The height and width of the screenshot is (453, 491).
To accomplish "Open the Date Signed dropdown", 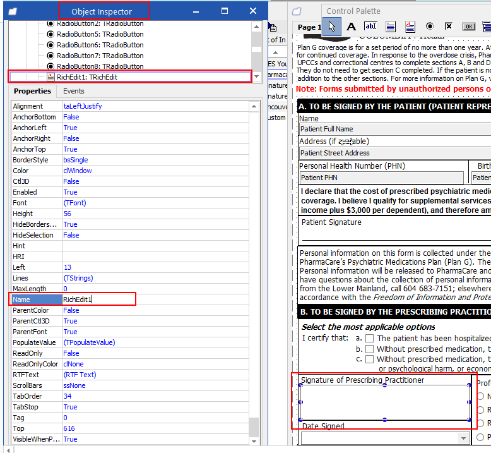I will pos(463,438).
